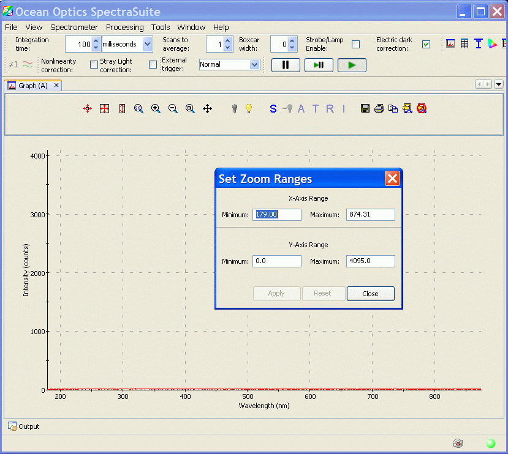Click the blue I-beam toolbar icon
This screenshot has width=508, height=454.
(478, 43)
